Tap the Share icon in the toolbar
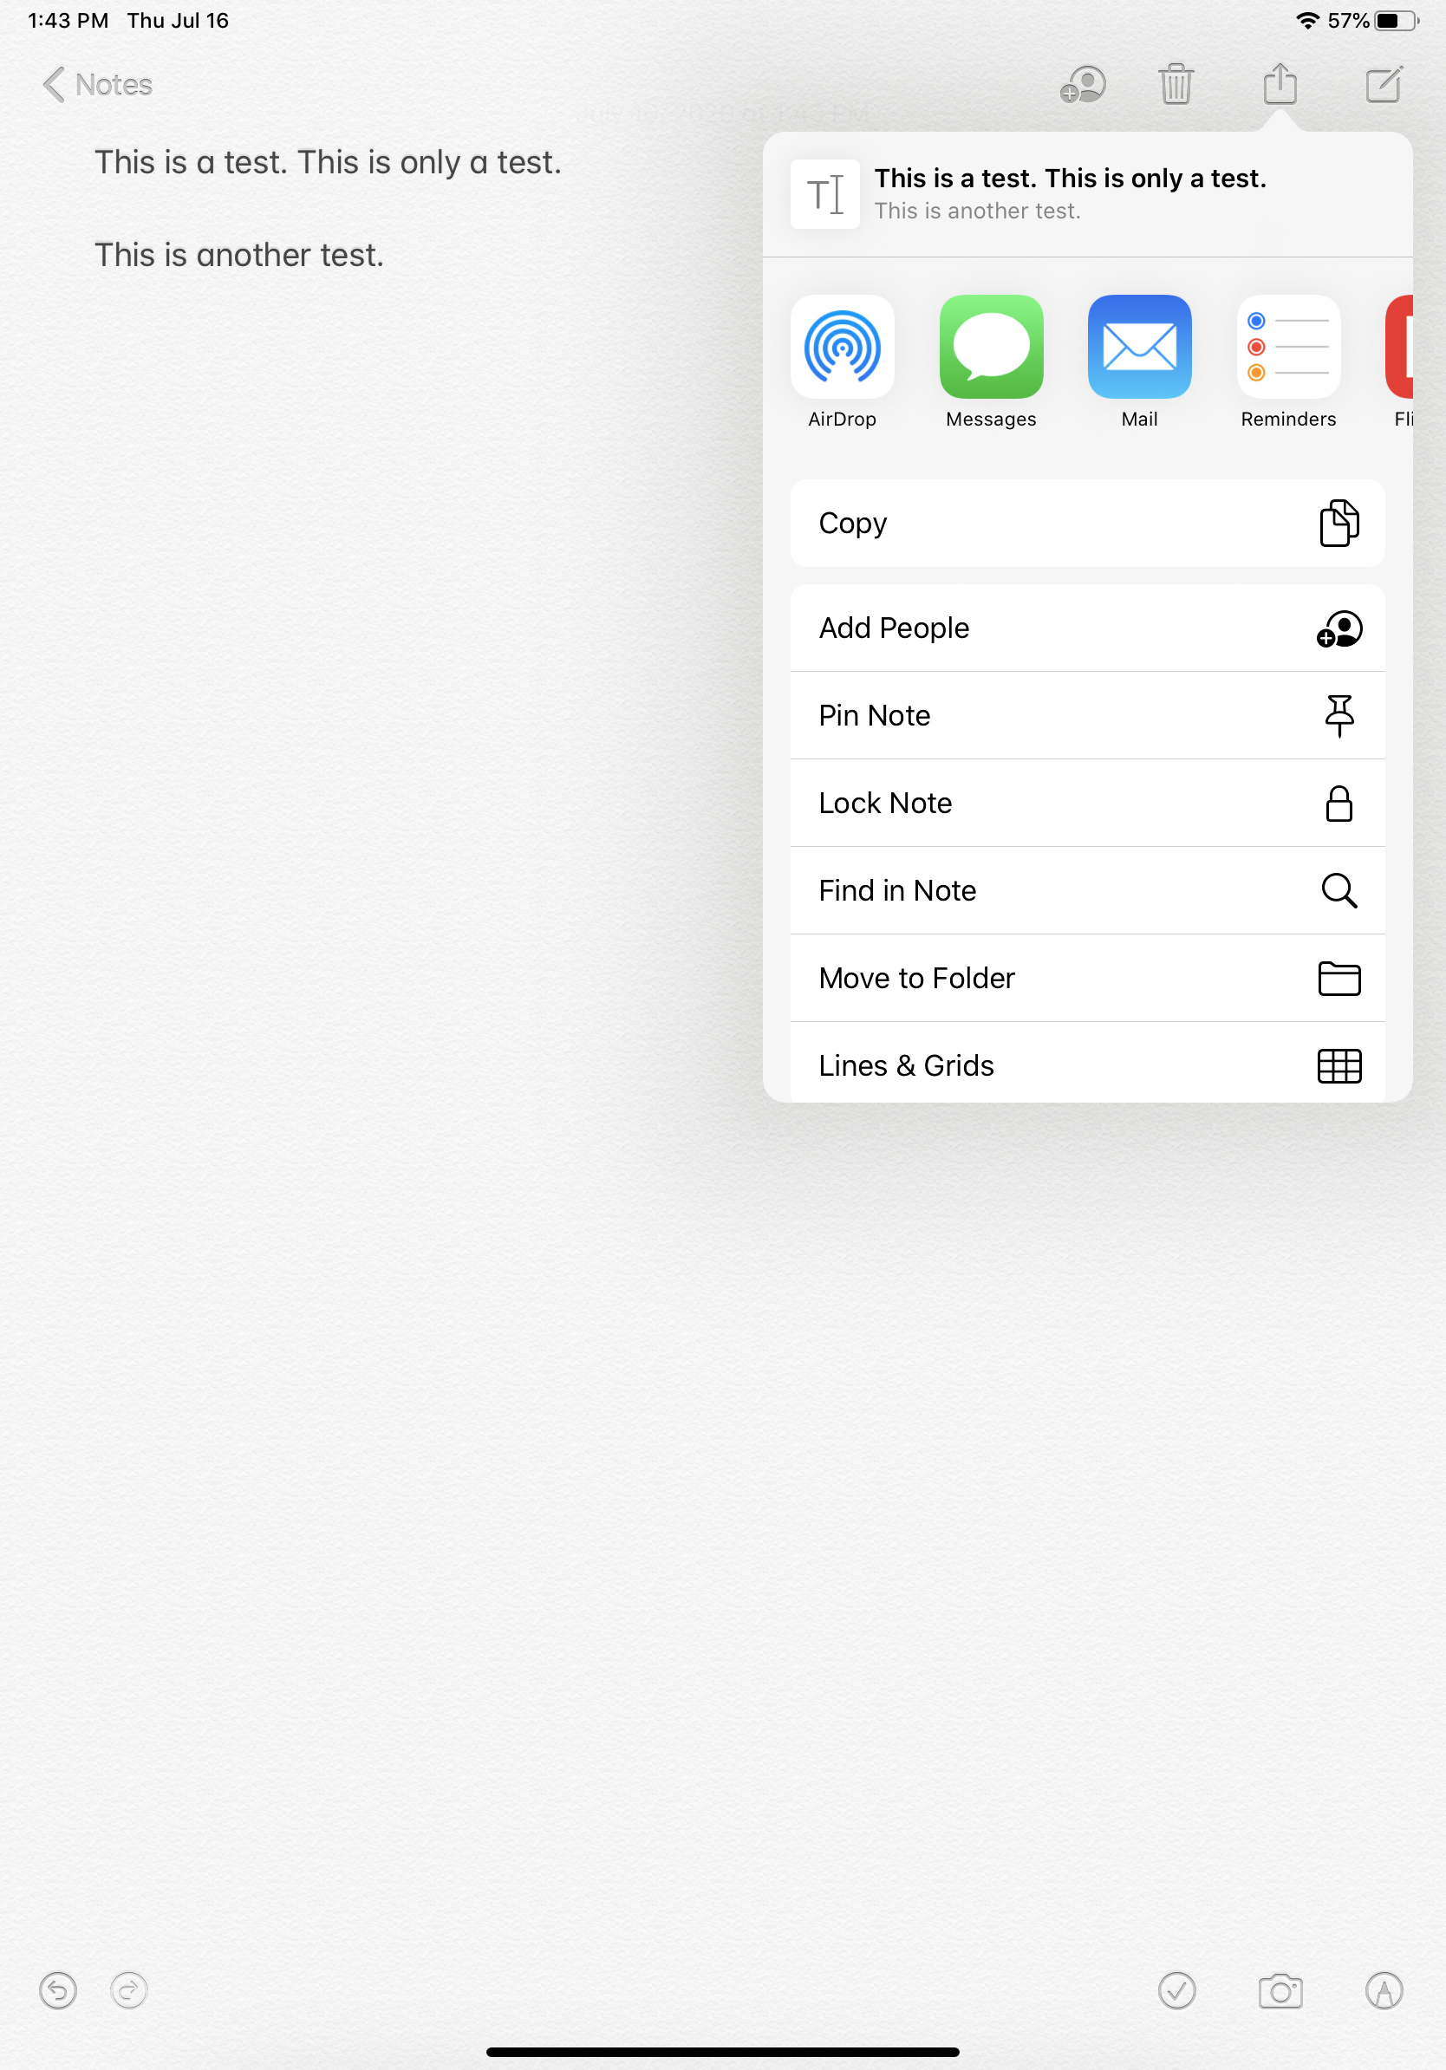 tap(1280, 84)
